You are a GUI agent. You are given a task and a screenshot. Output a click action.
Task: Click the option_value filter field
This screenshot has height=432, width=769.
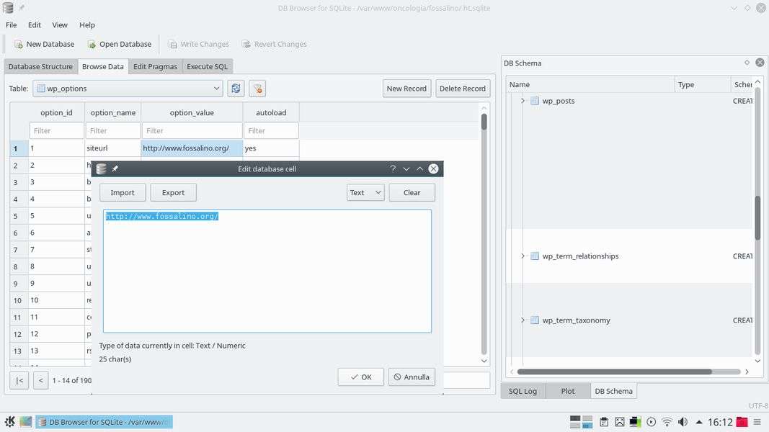click(192, 131)
